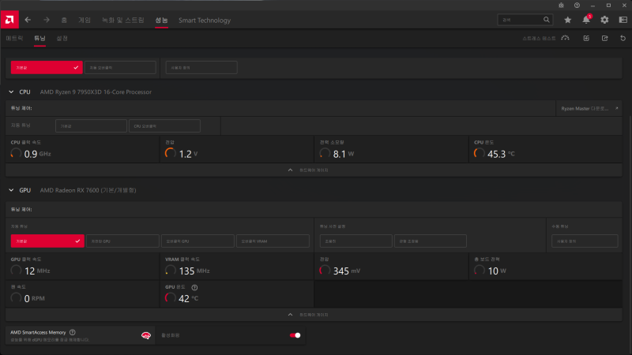Open the 게임 tab
The height and width of the screenshot is (355, 632).
[85, 21]
